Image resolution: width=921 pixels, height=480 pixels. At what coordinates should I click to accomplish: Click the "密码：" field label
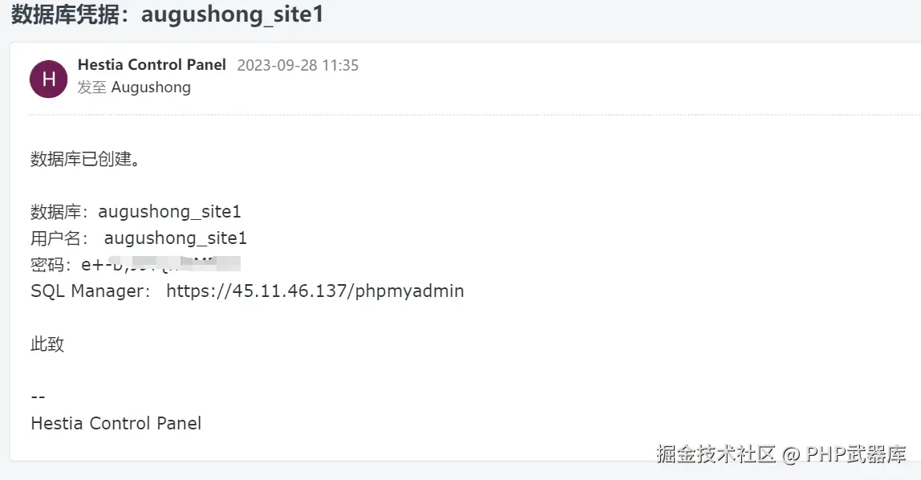(52, 264)
